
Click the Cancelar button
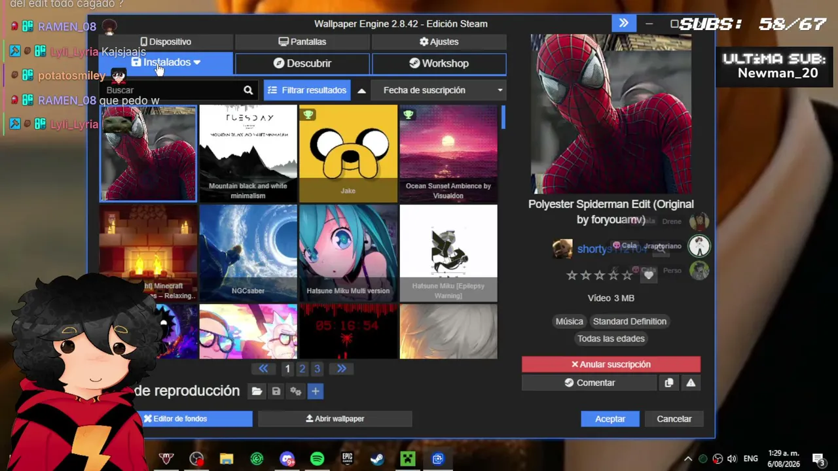pyautogui.click(x=674, y=419)
